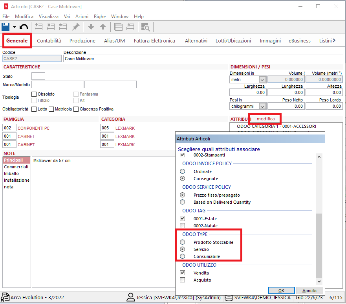Click the blue Save floppy disk icon

click(x=5, y=27)
